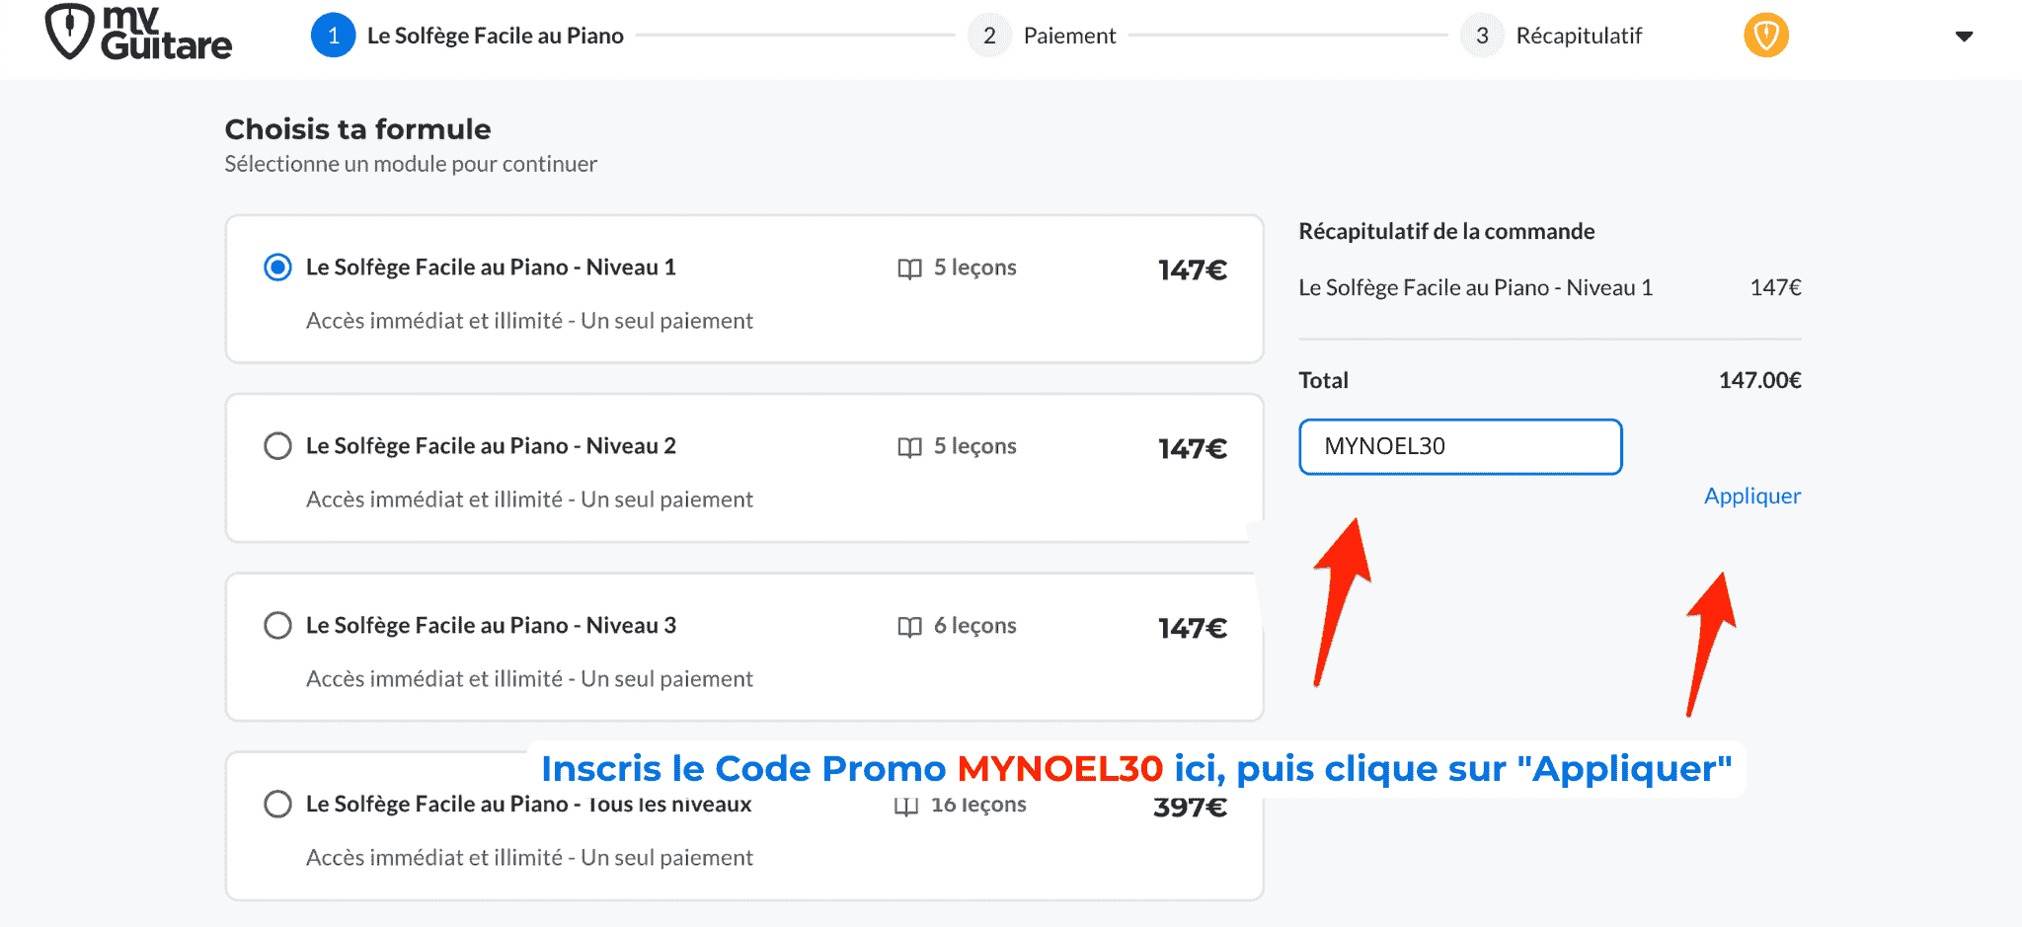Click step 1 circle in progress bar

pyautogui.click(x=334, y=36)
